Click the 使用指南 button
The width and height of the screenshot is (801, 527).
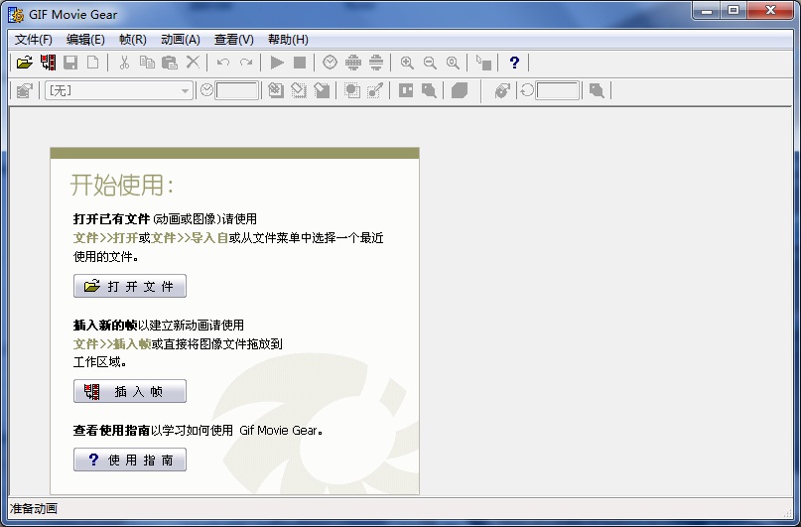tap(130, 460)
